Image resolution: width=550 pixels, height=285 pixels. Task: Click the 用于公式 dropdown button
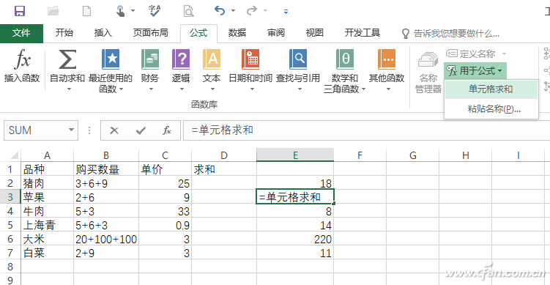475,71
